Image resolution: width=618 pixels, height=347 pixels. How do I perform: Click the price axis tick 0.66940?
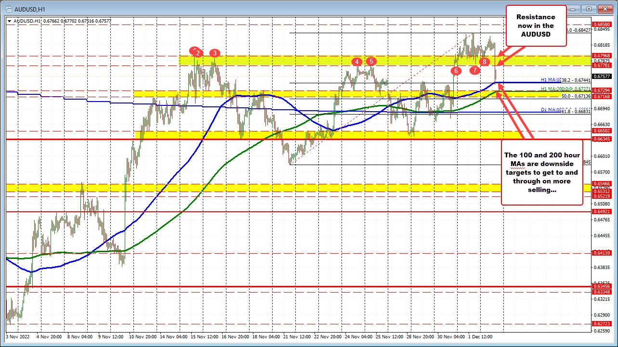point(602,109)
